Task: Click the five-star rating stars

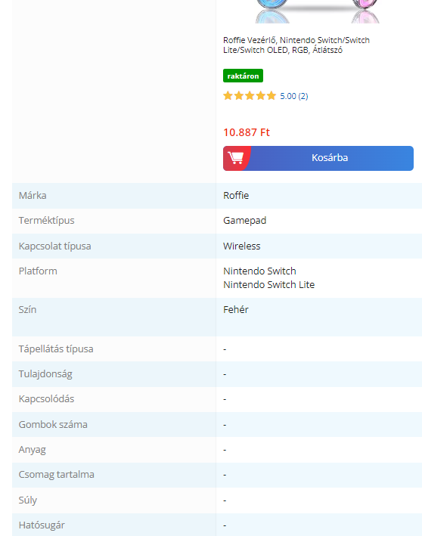Action: click(250, 96)
